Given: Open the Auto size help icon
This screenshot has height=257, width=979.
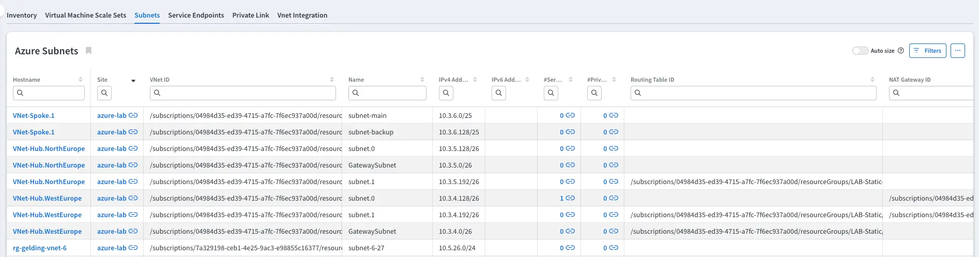Looking at the screenshot, I should click(x=900, y=51).
